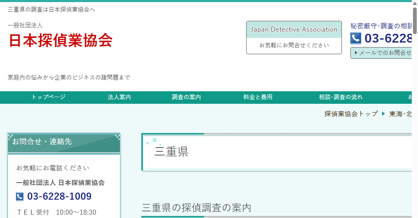Click the 三重県の探偵調査の案内 heading
This screenshot has height=218, width=418.
pyautogui.click(x=196, y=208)
